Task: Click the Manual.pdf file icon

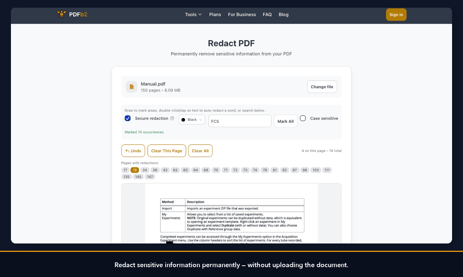Action: point(131,87)
